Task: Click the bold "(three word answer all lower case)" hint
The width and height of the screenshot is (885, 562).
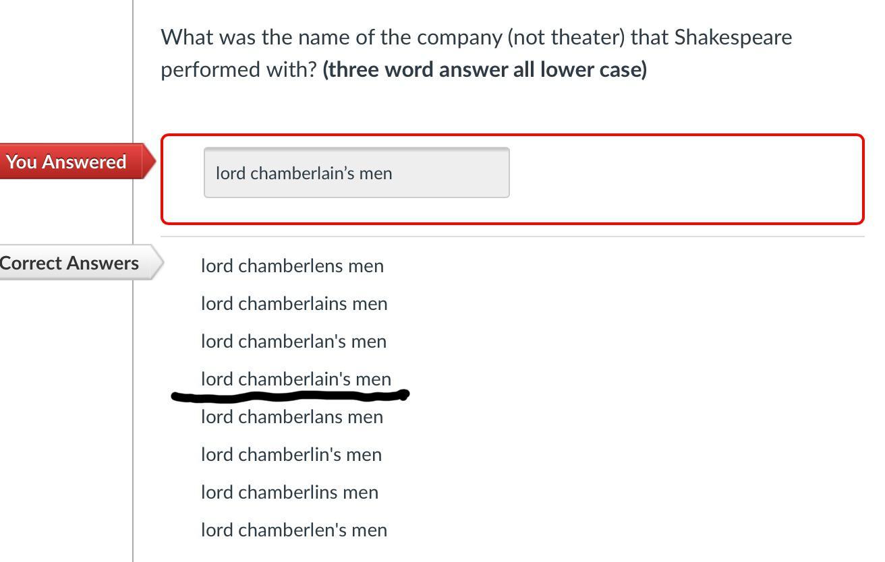Action: coord(484,69)
